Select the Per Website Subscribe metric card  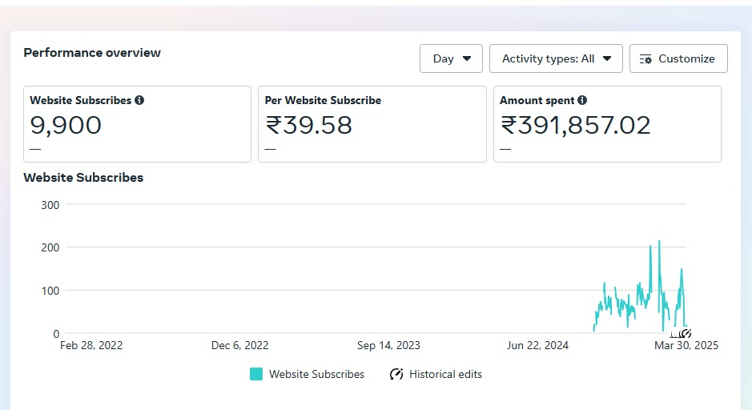(372, 124)
